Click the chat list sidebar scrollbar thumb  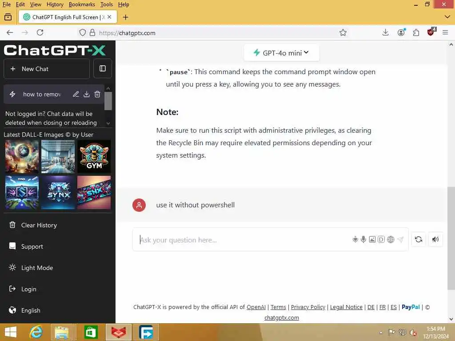tap(108, 101)
